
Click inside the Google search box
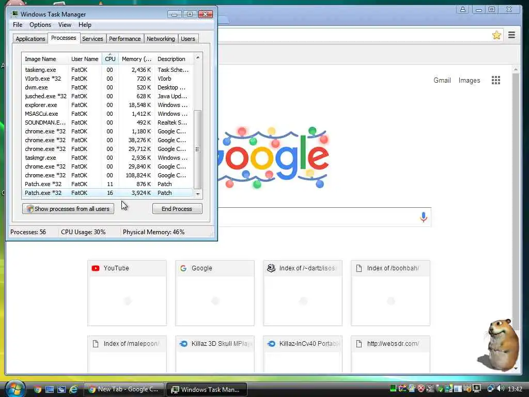coord(317,217)
